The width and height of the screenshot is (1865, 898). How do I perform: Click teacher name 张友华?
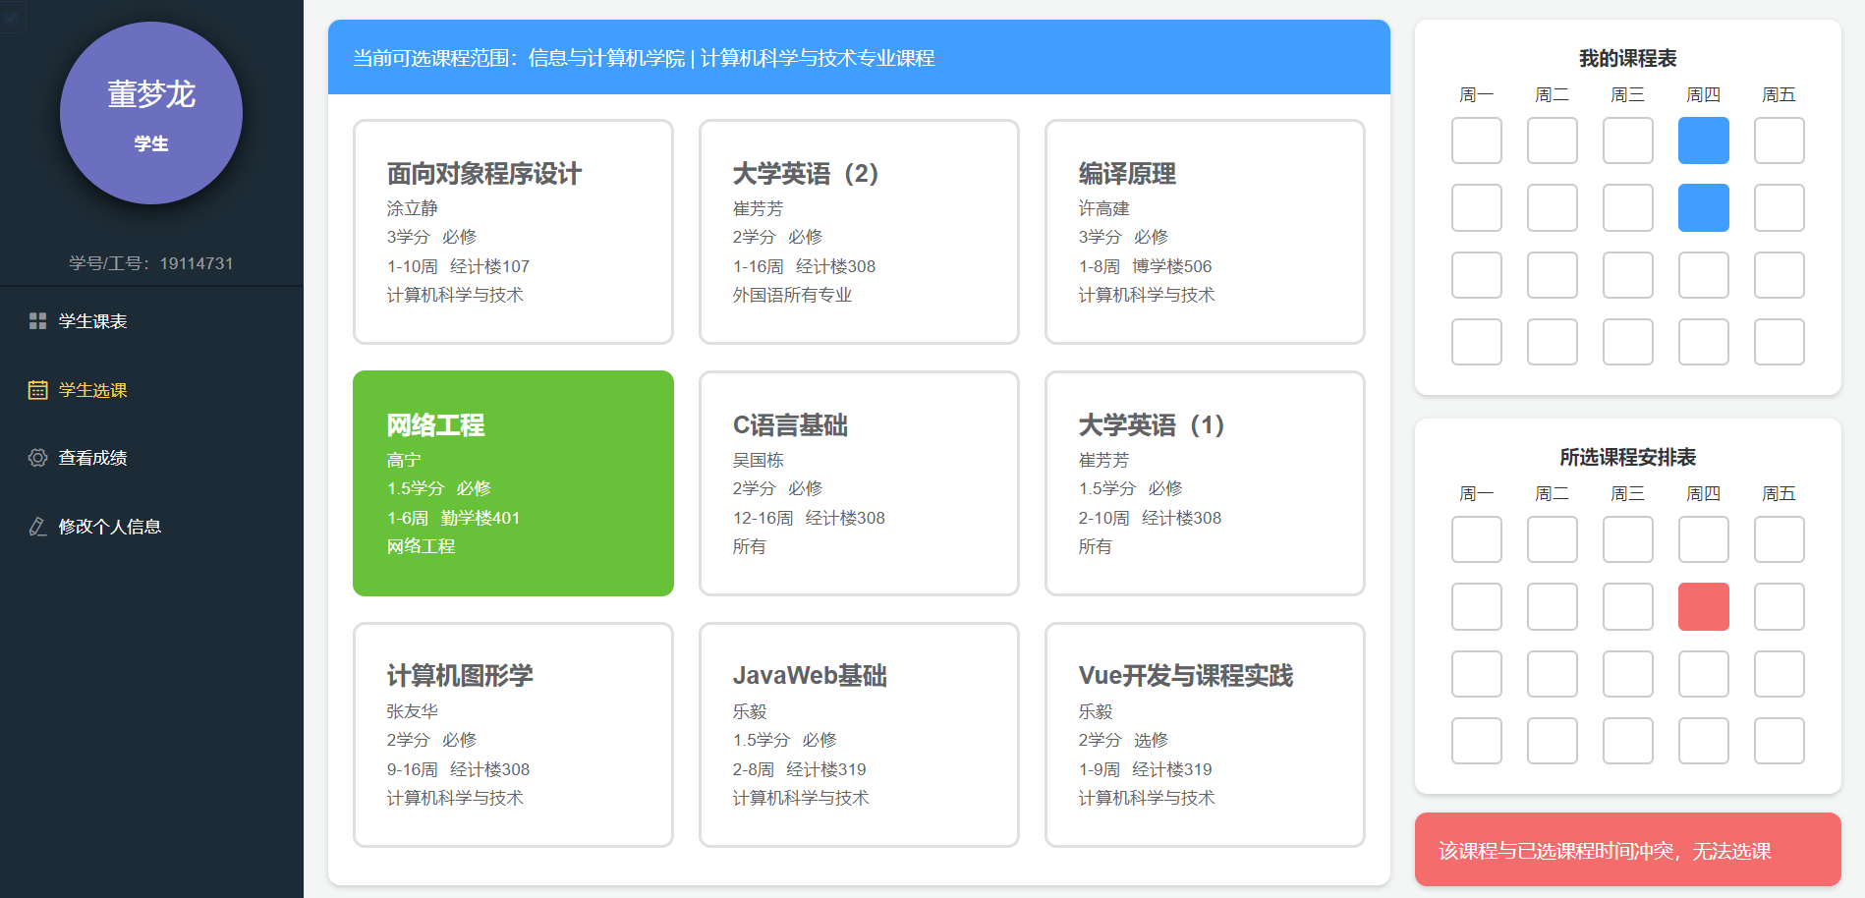point(413,711)
